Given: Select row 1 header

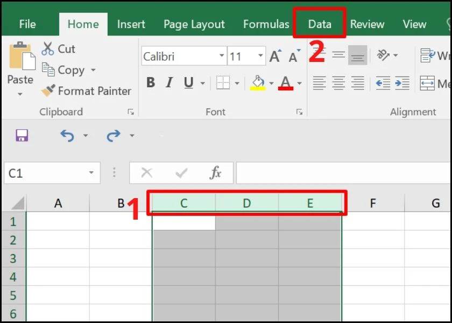Looking at the screenshot, I should coord(13,221).
